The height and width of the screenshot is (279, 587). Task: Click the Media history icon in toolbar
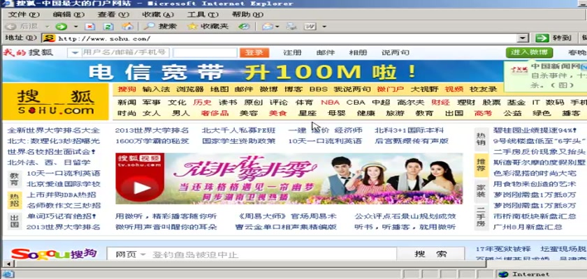(244, 27)
